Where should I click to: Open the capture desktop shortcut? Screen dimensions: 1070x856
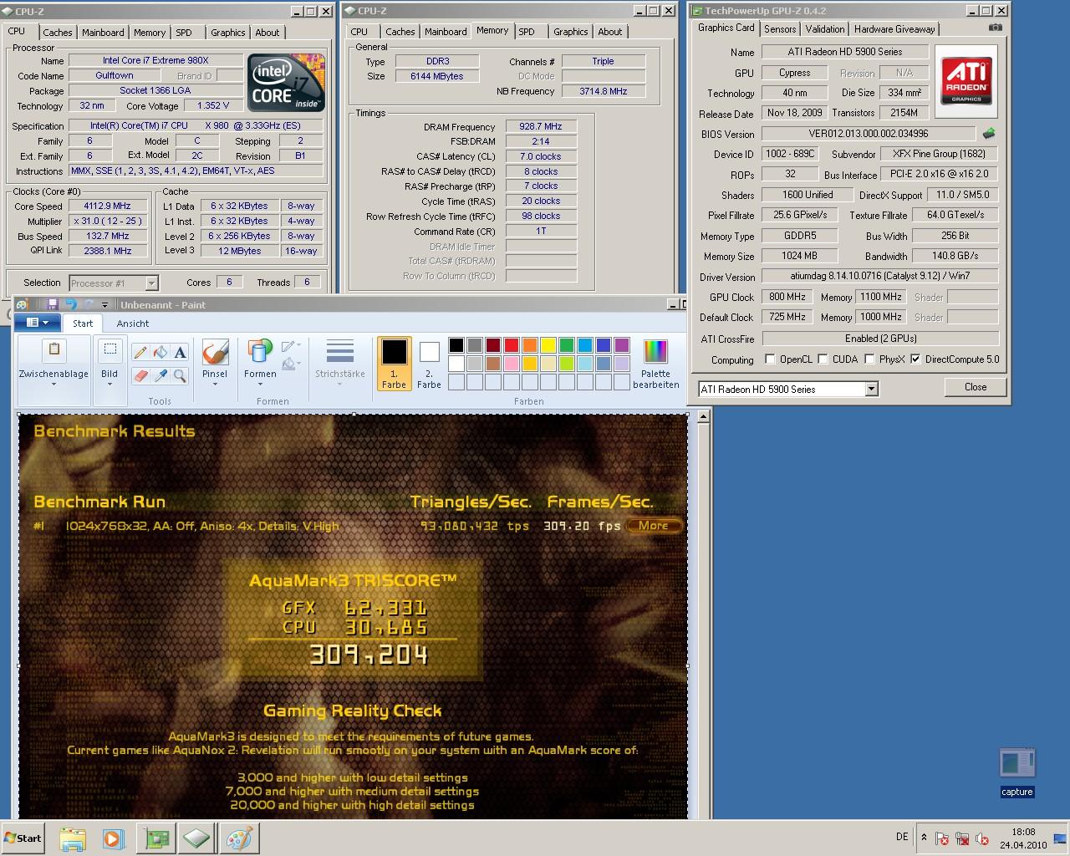(1017, 772)
